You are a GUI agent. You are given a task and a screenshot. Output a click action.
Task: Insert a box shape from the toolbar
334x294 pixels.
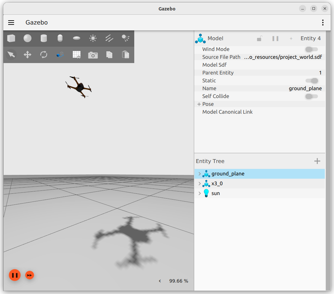coord(11,39)
